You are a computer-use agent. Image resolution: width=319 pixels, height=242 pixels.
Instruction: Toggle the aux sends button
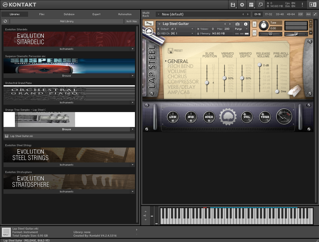(x=308, y=14)
